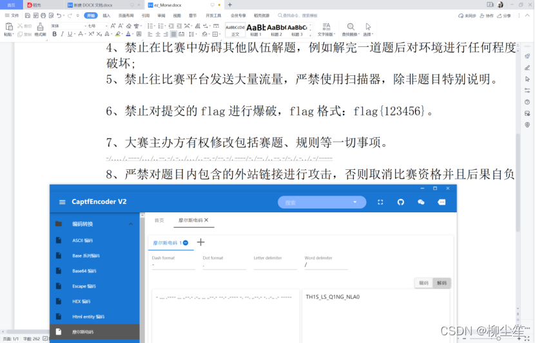This screenshot has width=535, height=343.
Task: Click the Save icon in WPS quick toolbar
Action: click(28, 15)
